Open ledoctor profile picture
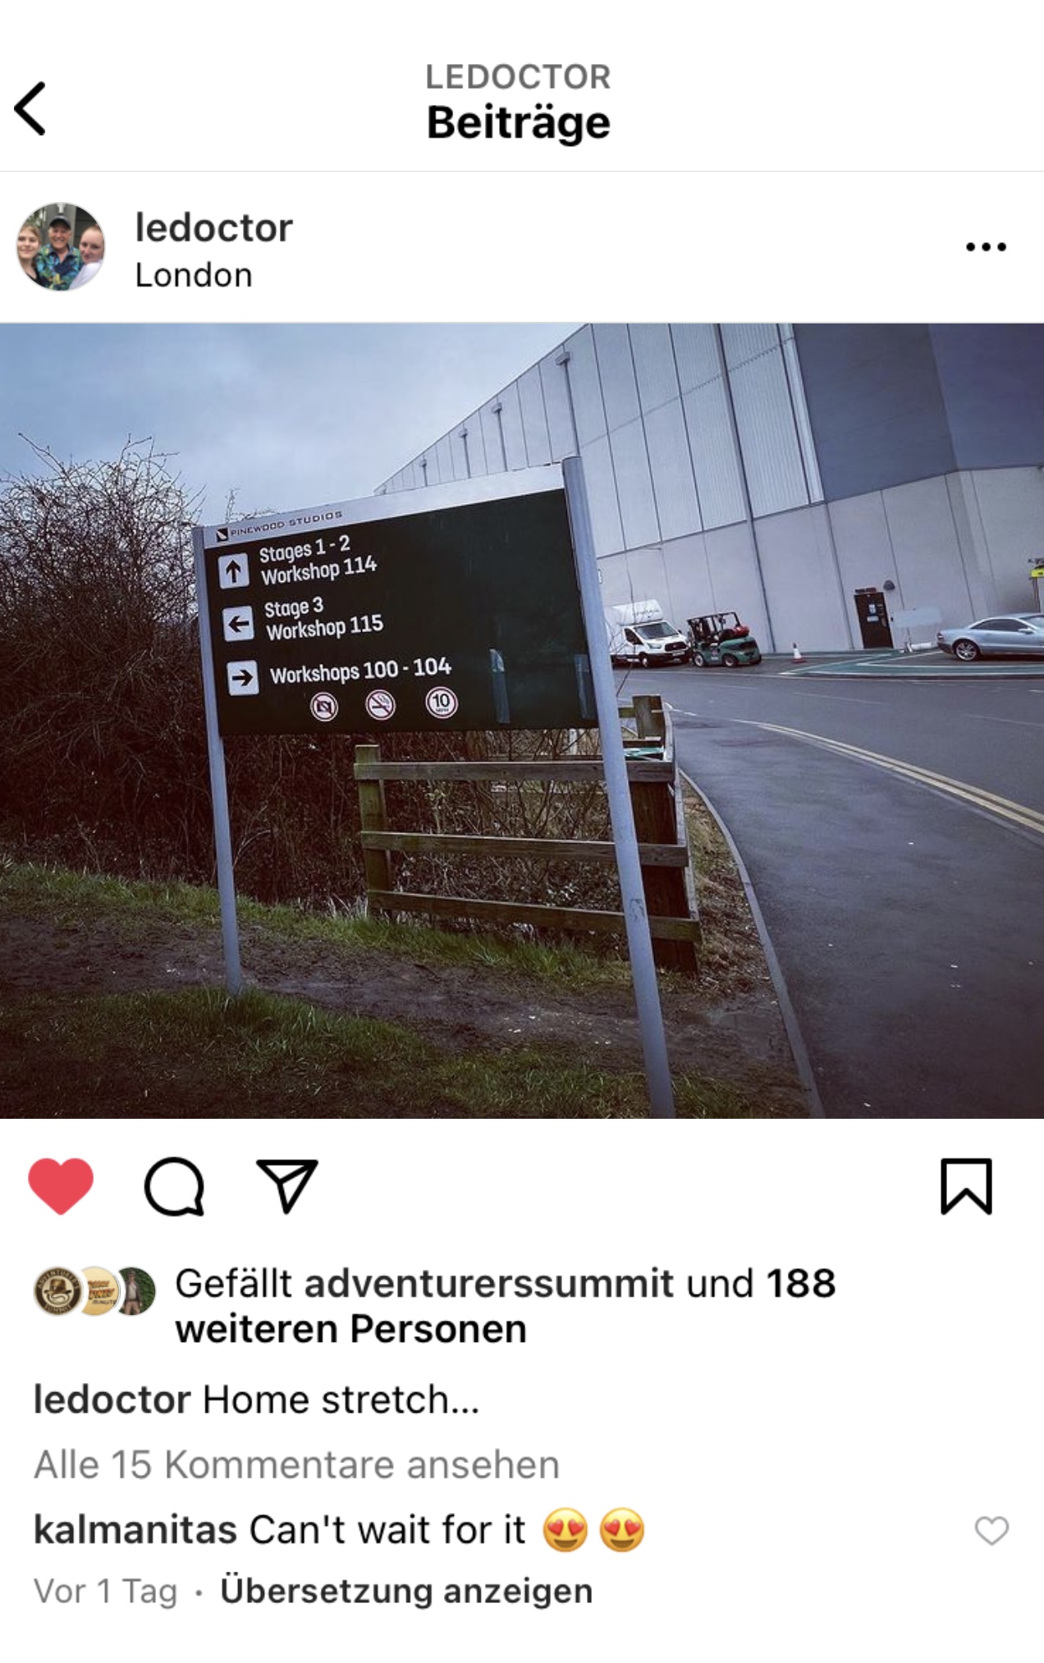Screen dimensions: 1044x1663 click(x=61, y=246)
